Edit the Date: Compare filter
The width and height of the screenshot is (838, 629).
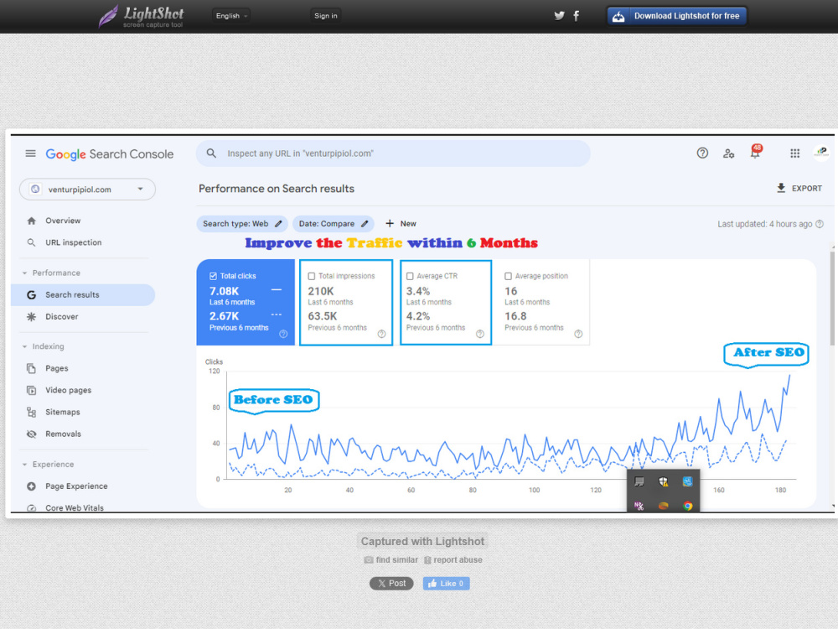pyautogui.click(x=333, y=224)
